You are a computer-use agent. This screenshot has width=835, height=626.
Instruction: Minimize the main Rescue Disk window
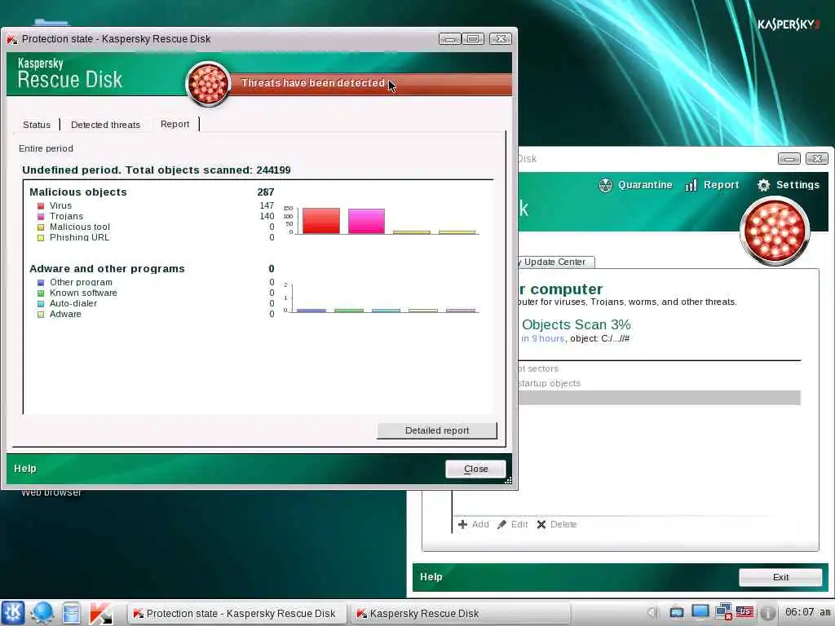coord(789,159)
